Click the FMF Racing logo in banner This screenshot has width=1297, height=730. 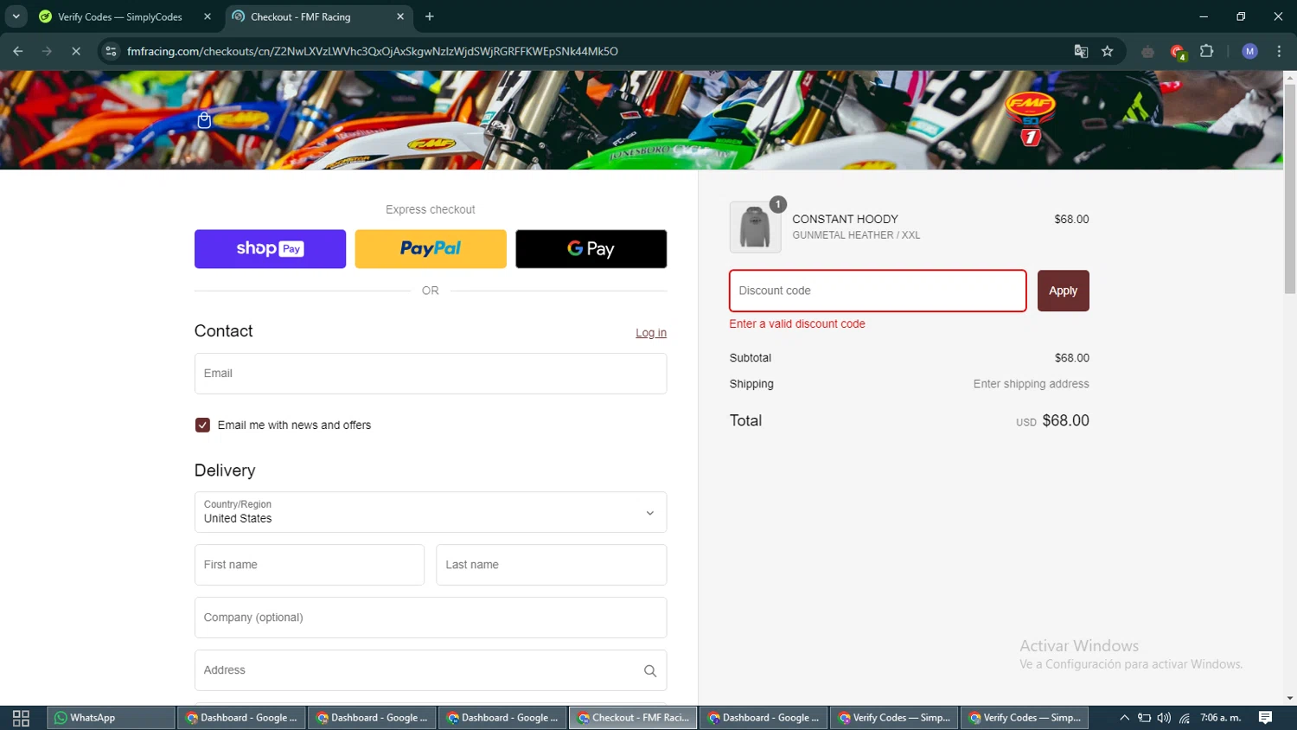click(1030, 118)
